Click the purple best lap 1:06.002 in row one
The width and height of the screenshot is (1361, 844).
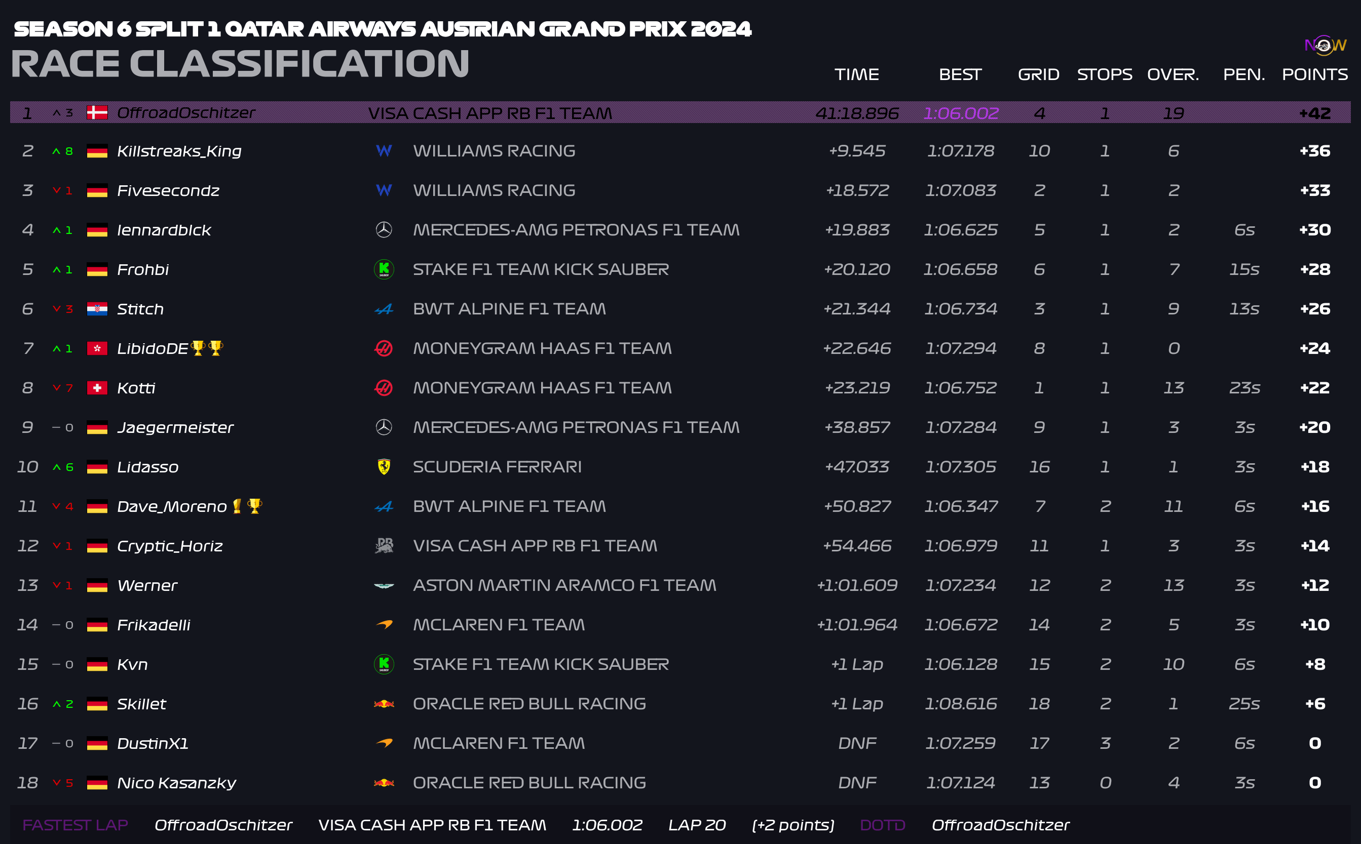(x=961, y=113)
